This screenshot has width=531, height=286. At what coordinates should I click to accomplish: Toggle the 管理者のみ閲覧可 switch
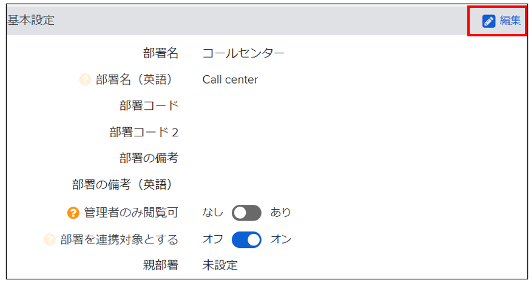[x=246, y=213]
